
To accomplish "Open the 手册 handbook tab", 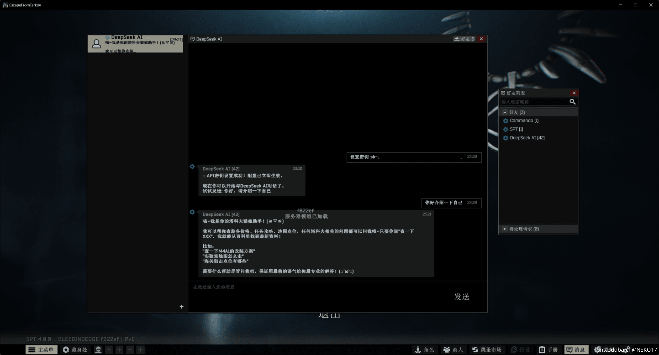I will pyautogui.click(x=549, y=350).
